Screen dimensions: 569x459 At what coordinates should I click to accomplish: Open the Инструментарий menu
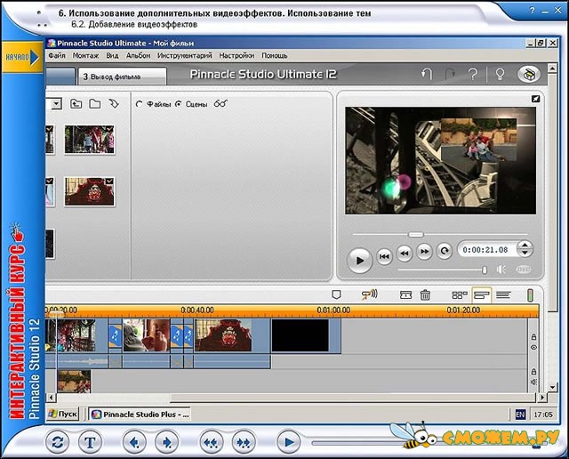point(185,55)
